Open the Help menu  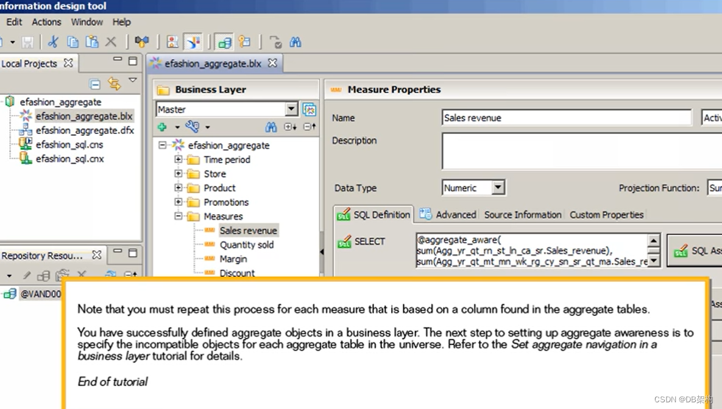(122, 22)
